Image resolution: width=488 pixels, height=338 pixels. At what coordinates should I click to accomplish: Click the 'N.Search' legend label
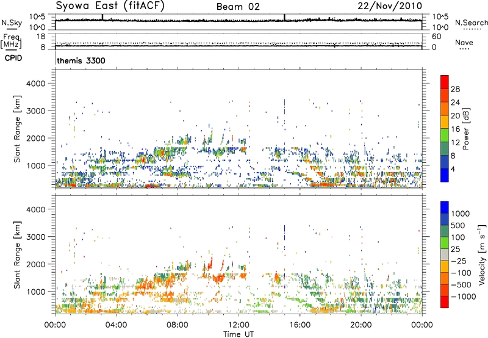[x=471, y=23]
